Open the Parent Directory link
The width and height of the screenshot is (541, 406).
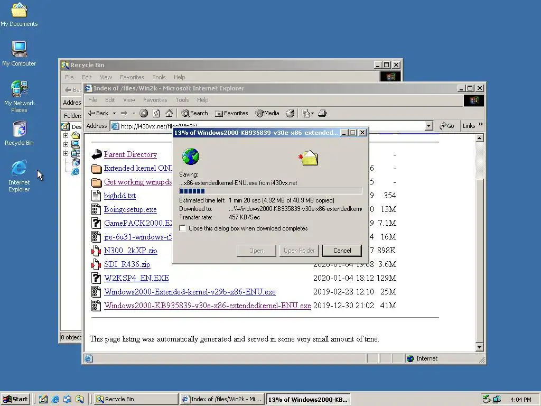coord(130,154)
